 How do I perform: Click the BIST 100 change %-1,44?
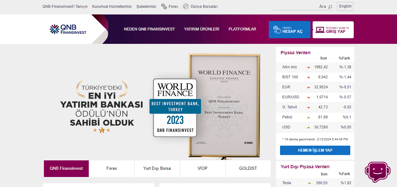345,77
